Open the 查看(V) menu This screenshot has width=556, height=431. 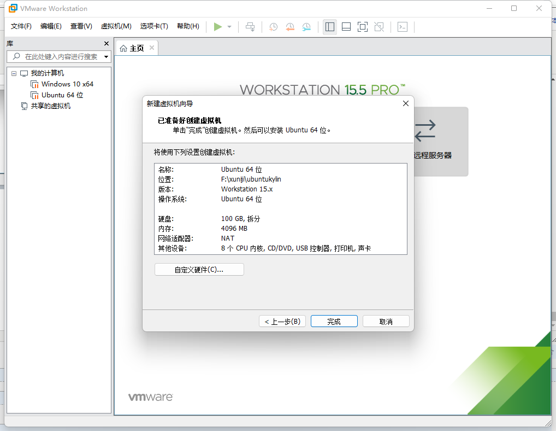tap(81, 26)
